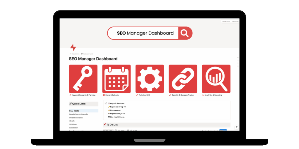
Task: Click the magnifying glass in cover banner
Action: point(185,33)
